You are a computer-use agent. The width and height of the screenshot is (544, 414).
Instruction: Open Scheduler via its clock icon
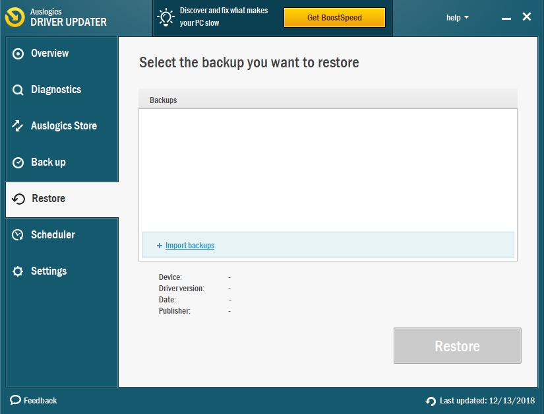(18, 235)
